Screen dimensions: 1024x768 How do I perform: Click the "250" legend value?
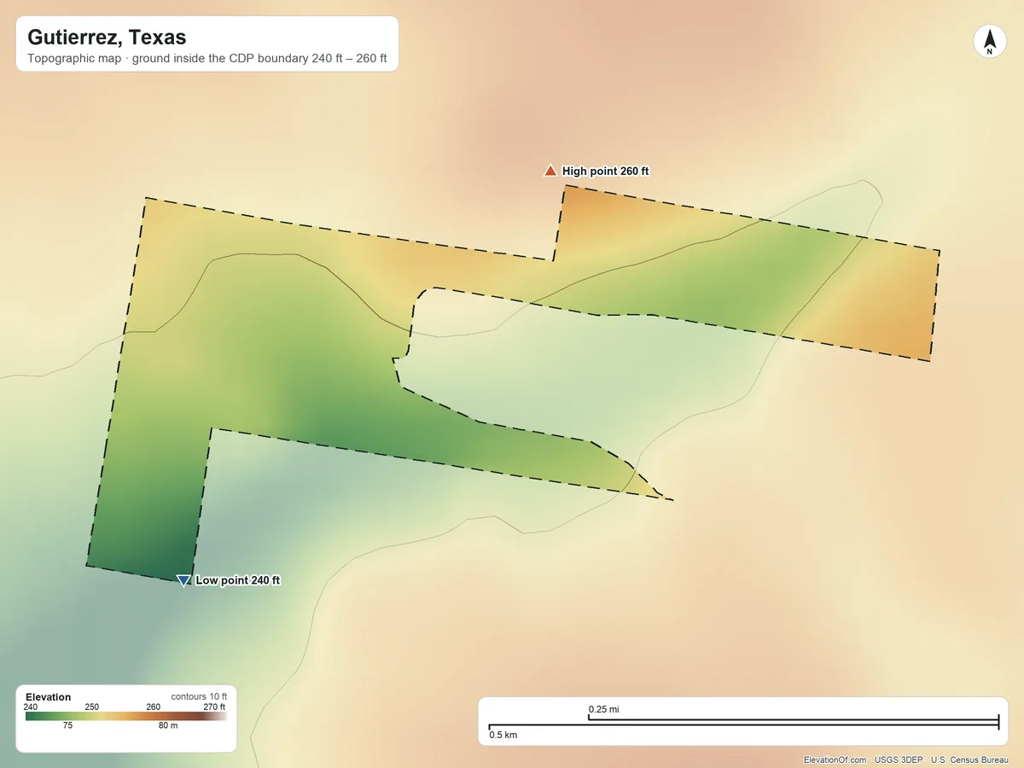click(x=92, y=707)
